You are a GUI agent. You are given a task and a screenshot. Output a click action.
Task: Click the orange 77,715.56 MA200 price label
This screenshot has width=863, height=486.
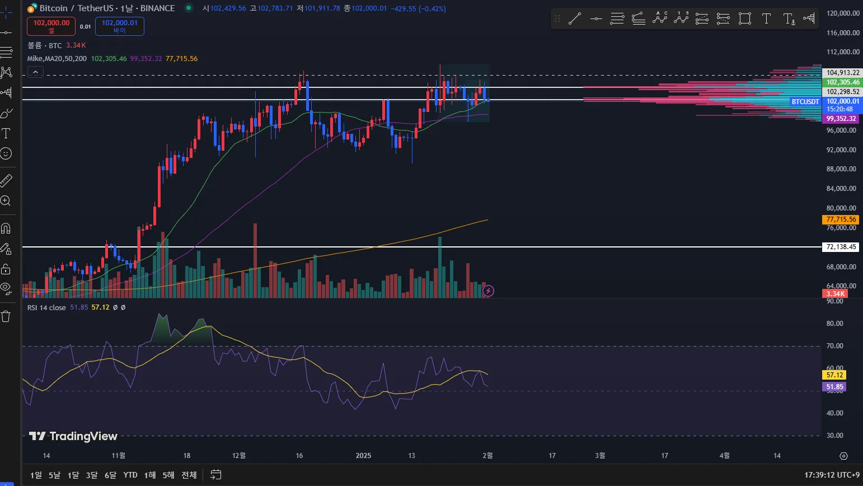tap(841, 219)
